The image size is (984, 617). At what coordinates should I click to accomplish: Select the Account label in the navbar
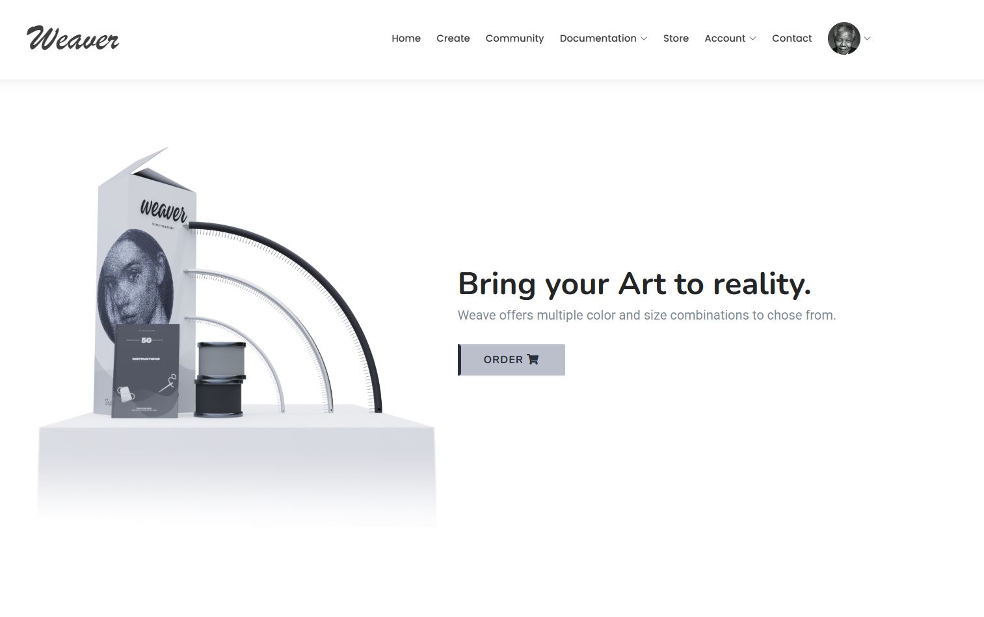(x=725, y=38)
